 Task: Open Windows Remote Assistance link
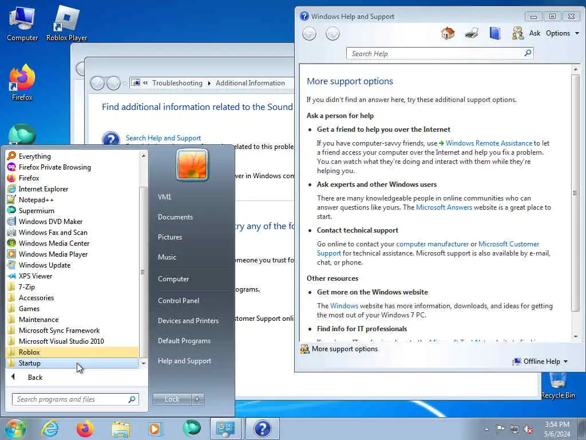tap(489, 143)
